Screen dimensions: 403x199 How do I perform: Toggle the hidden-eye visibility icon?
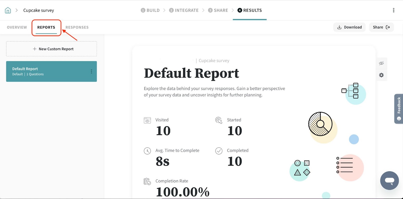pyautogui.click(x=381, y=63)
